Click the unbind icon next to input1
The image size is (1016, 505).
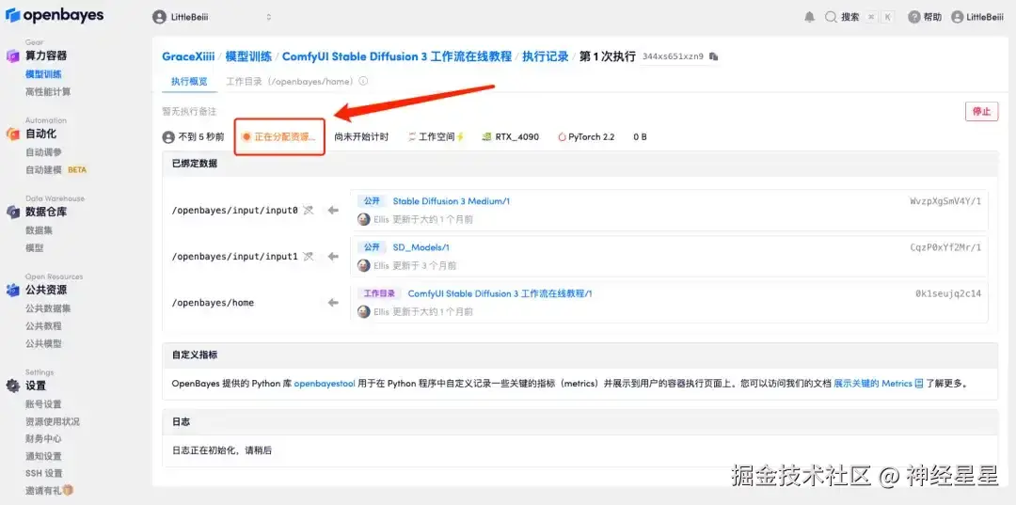point(309,257)
